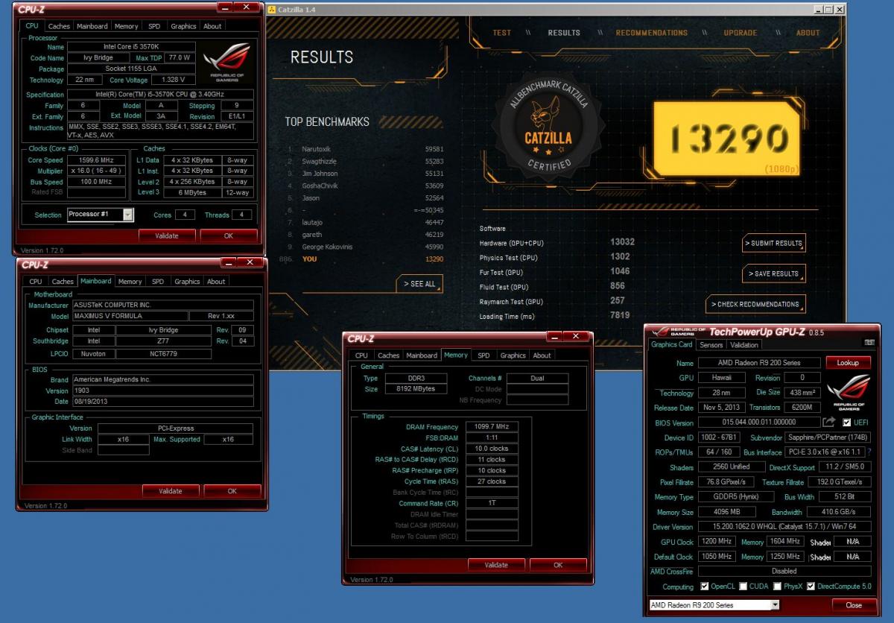Click BIOS export arrow icon in GPU-Z

click(829, 422)
